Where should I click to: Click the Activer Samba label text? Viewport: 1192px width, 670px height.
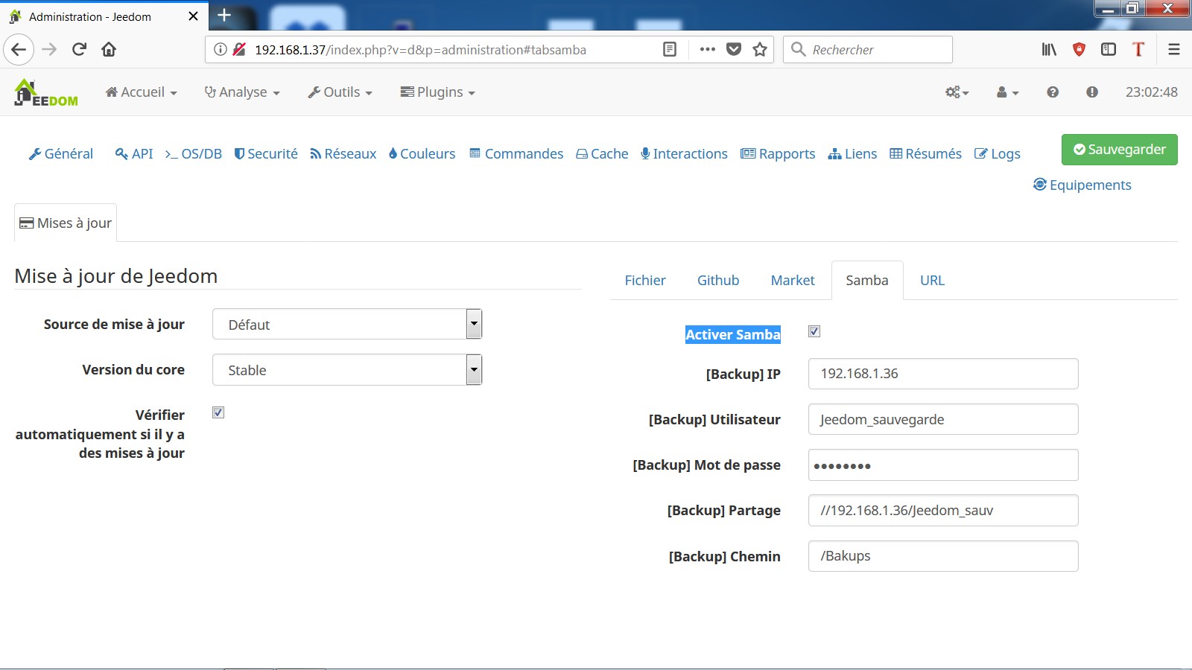point(733,335)
